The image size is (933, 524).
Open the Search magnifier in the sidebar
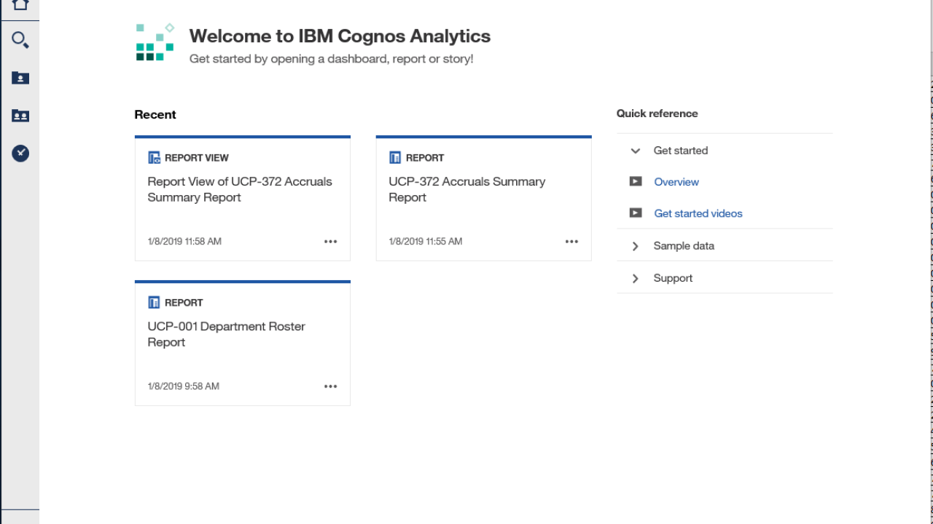(x=20, y=40)
